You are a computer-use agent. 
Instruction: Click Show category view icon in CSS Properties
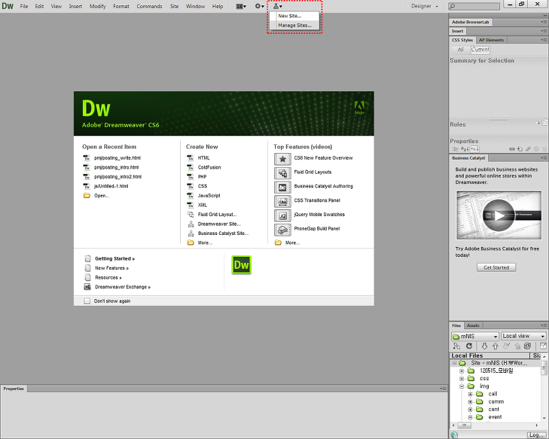point(455,149)
